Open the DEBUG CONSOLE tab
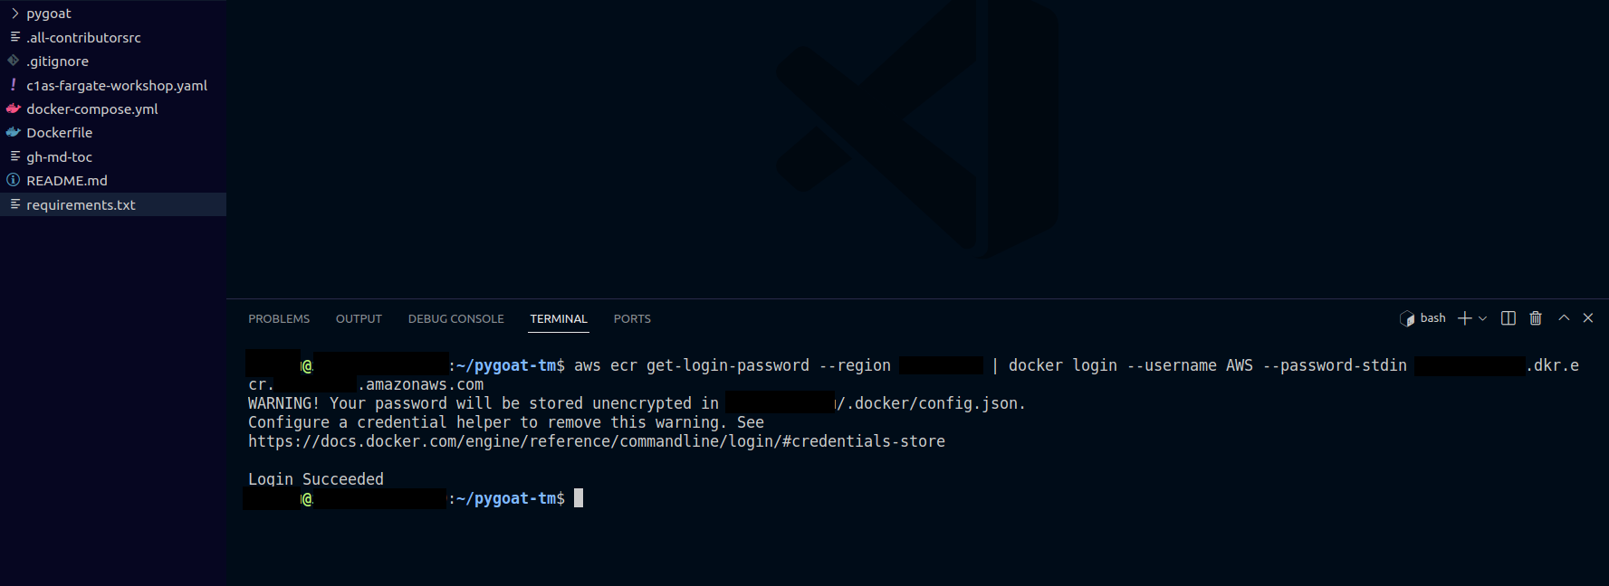 [455, 319]
